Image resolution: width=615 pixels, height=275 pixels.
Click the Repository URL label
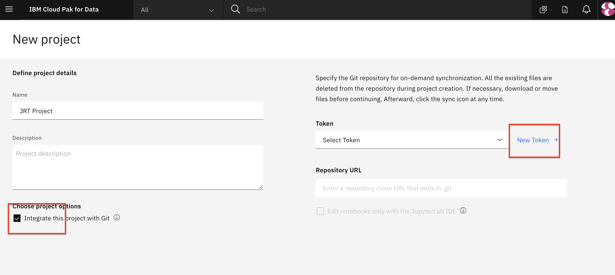pyautogui.click(x=339, y=170)
